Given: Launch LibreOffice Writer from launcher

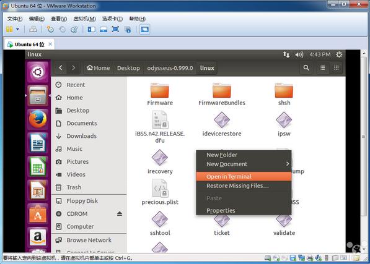Looking at the screenshot, I should [x=38, y=143].
